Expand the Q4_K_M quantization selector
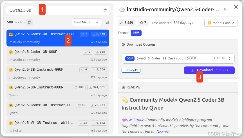The image size is (244, 138). pyautogui.click(x=178, y=59)
